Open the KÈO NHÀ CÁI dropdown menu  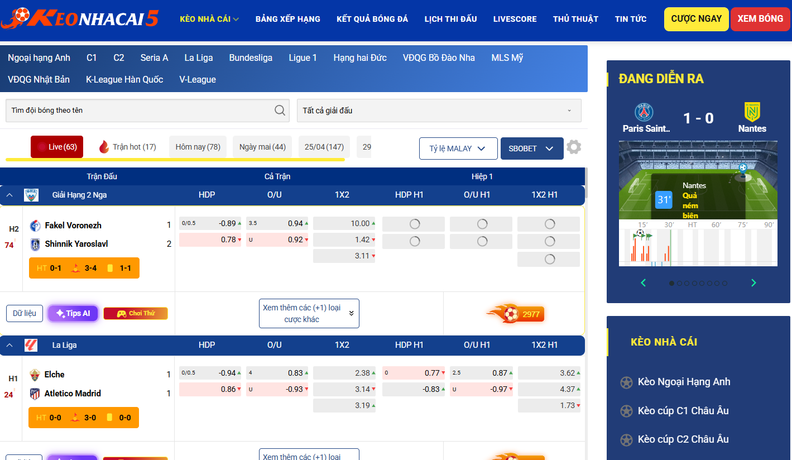click(x=209, y=19)
